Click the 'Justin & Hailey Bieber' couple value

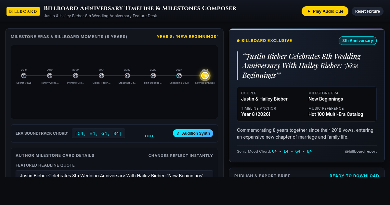pos(264,99)
